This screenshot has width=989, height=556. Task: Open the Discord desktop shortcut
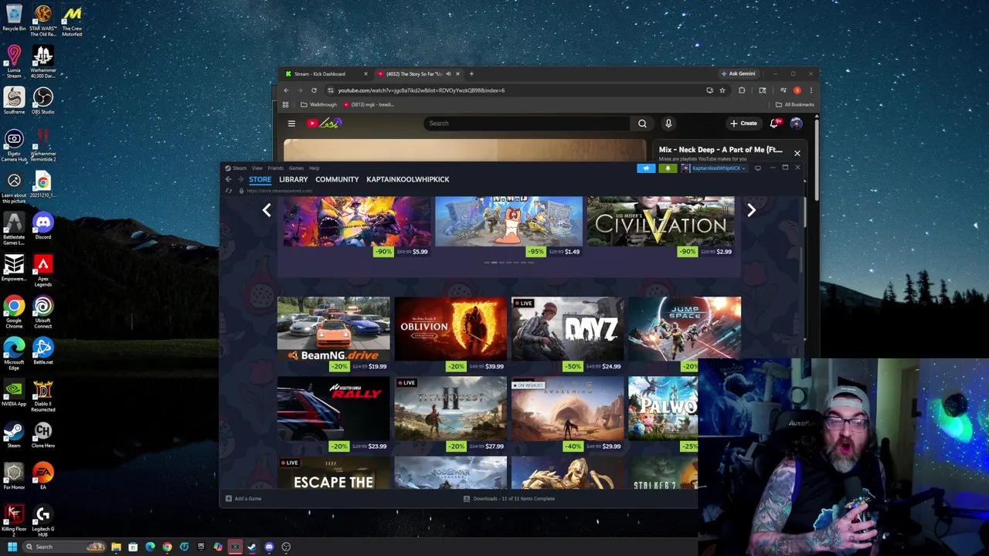[42, 225]
